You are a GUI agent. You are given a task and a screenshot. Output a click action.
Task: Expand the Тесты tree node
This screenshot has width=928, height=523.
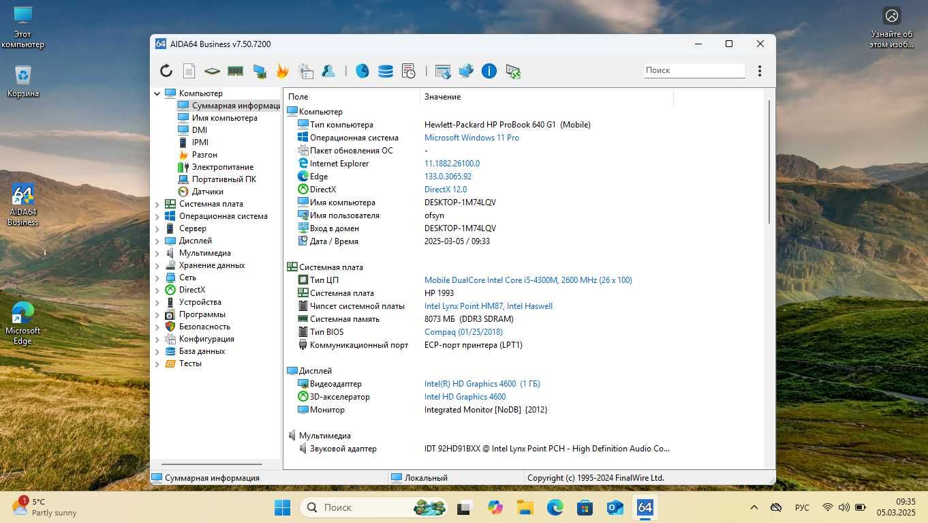[157, 363]
